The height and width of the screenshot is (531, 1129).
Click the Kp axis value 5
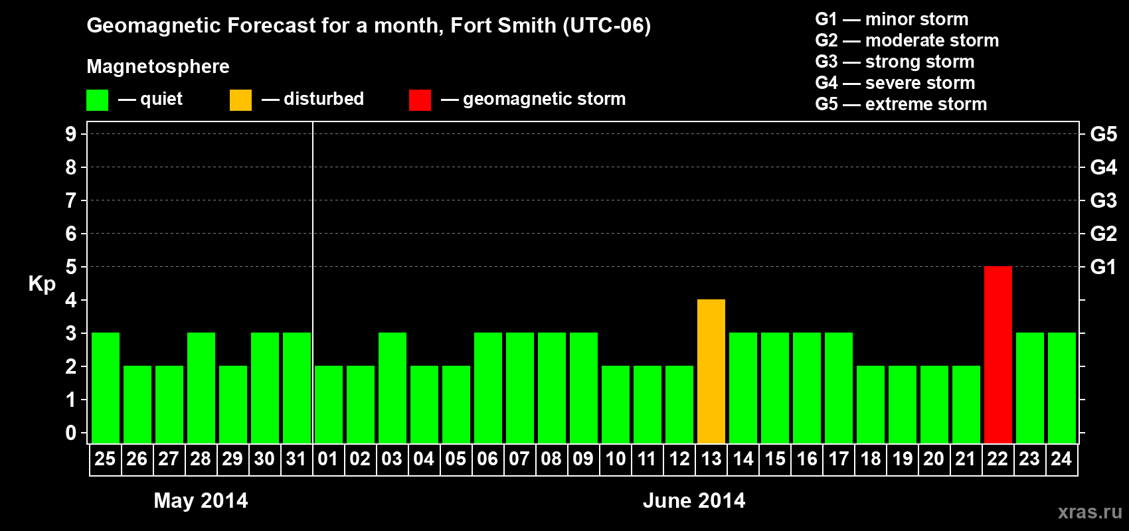(x=71, y=267)
